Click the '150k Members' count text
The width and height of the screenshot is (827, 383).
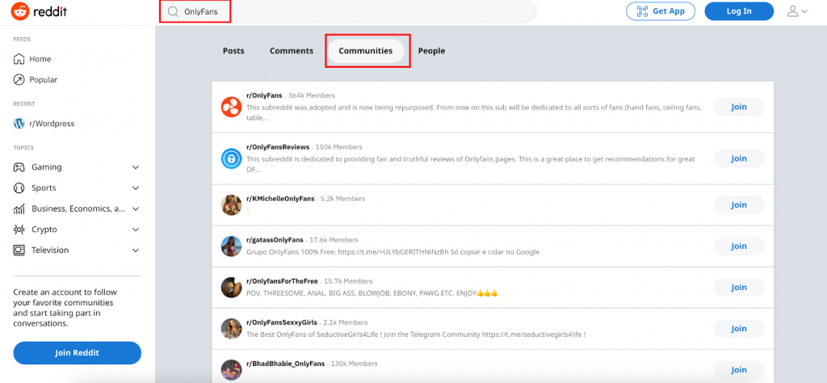point(338,147)
